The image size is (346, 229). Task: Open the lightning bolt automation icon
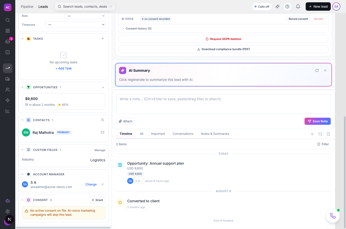click(8, 100)
